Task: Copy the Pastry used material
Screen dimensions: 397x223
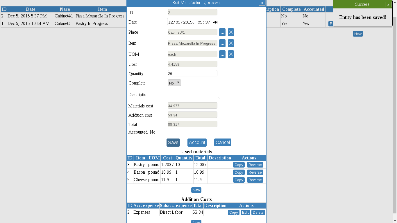Action: point(239,165)
